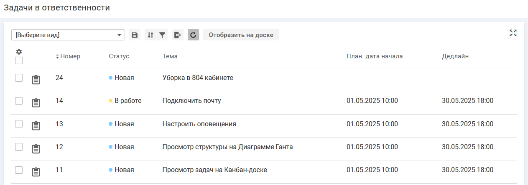Sort by the "Номер" column
This screenshot has height=185, width=528.
69,56
